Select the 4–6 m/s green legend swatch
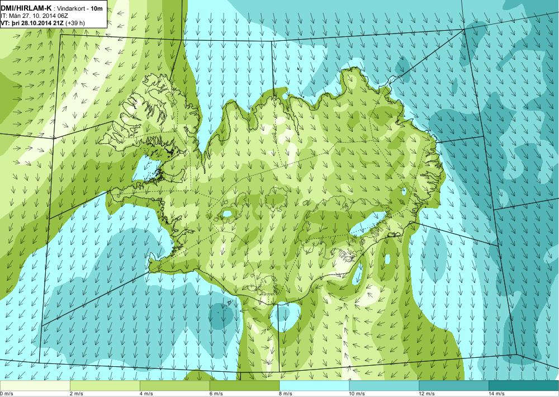This screenshot has height=397, width=559. pyautogui.click(x=174, y=386)
